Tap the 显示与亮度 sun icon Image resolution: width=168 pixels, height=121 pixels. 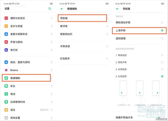tap(6, 26)
